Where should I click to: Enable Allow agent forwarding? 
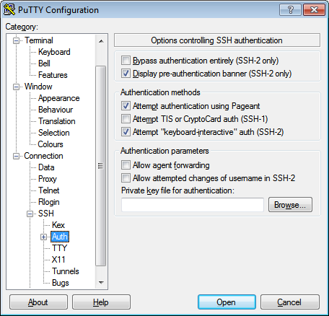pos(126,165)
